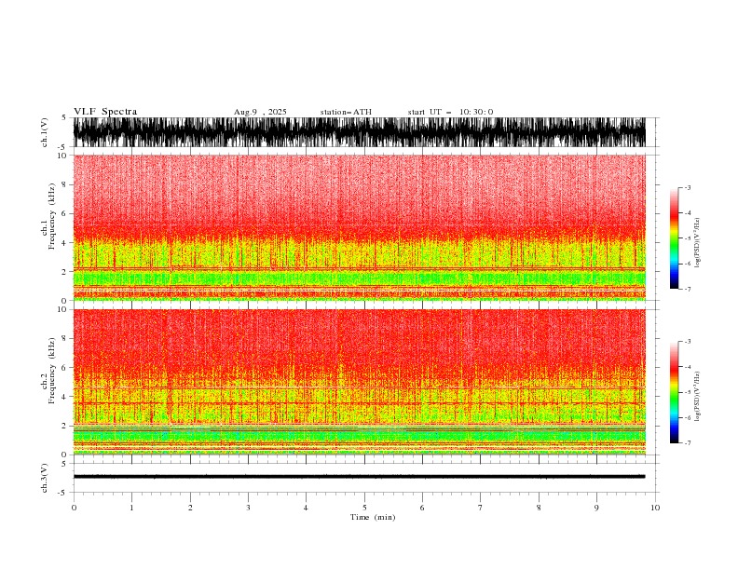Click the time axis tick label "2"

190,508
